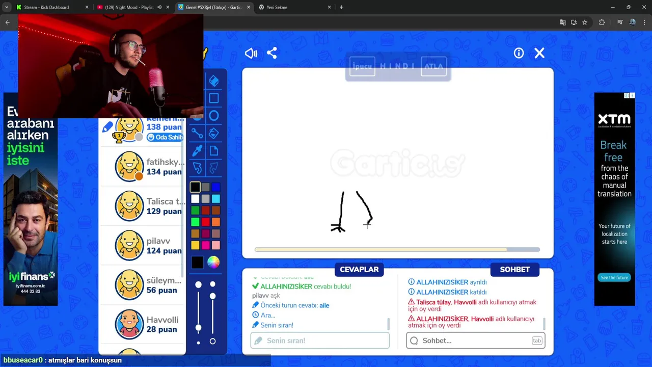
Task: Open the media controls icon in toolbar
Action: click(620, 22)
